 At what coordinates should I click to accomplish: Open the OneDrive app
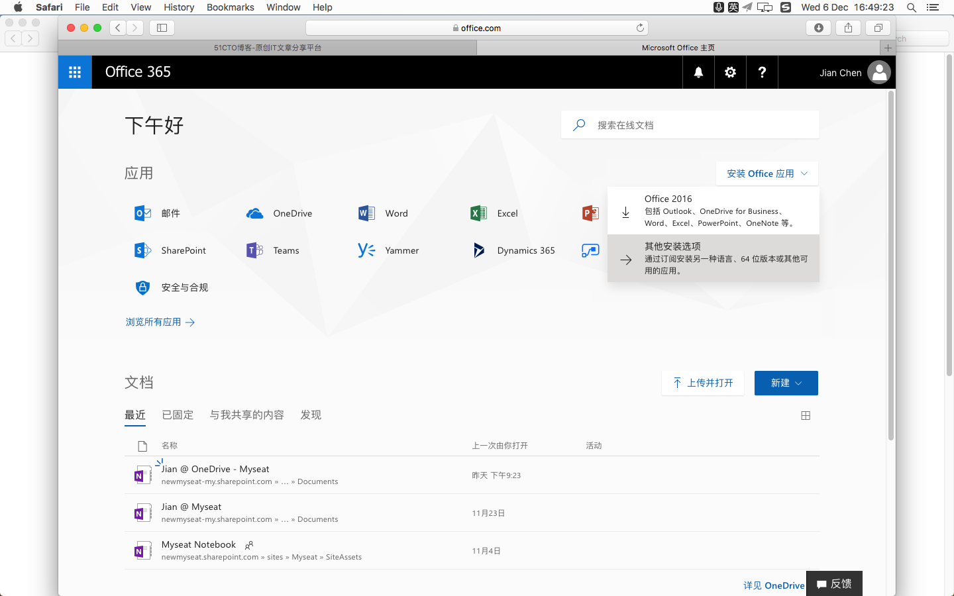tap(279, 213)
